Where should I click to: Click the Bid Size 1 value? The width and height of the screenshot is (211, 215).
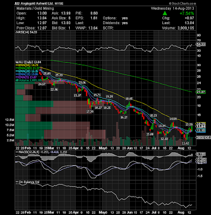click(x=69, y=28)
